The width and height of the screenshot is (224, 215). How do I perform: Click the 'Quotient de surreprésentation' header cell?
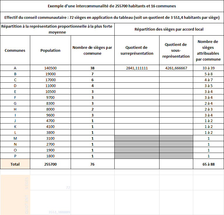(137, 50)
